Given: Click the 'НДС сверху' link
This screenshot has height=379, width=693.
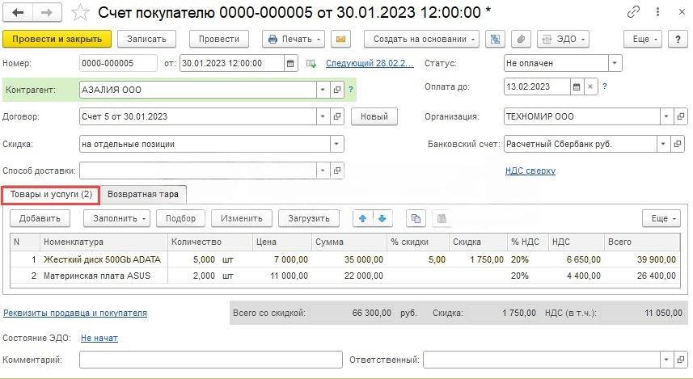Looking at the screenshot, I should [x=530, y=171].
